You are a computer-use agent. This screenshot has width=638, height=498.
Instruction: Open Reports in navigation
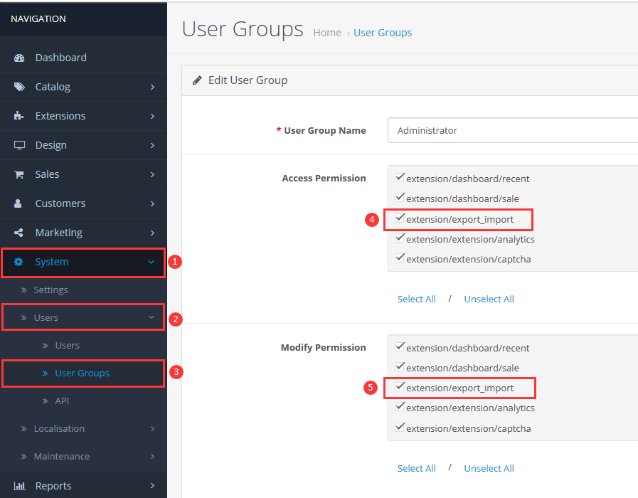coord(83,485)
